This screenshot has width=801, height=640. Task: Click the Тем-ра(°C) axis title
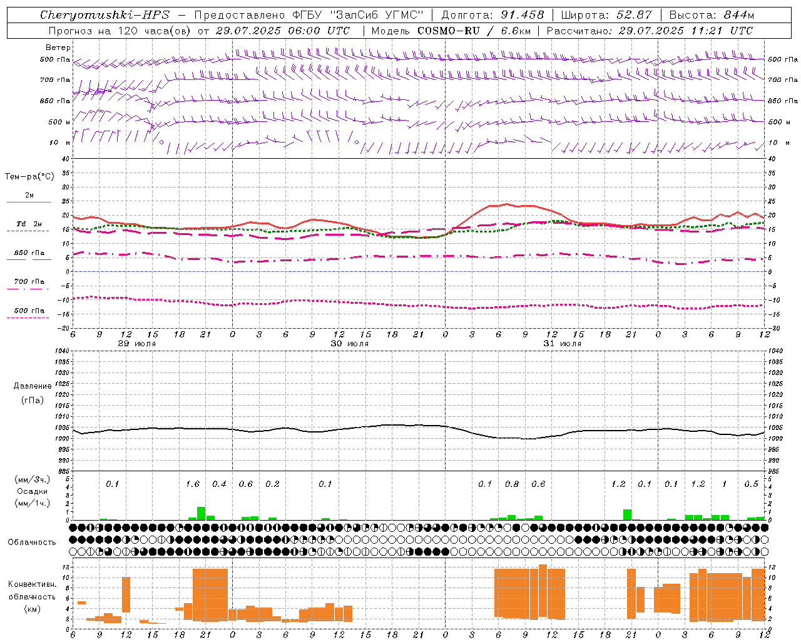pos(29,177)
